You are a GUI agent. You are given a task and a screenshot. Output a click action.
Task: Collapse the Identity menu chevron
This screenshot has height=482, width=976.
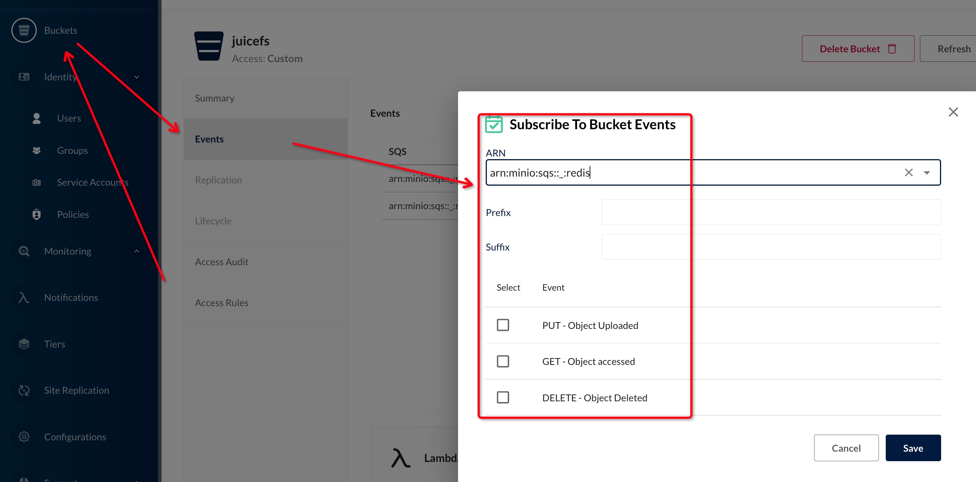tap(137, 77)
